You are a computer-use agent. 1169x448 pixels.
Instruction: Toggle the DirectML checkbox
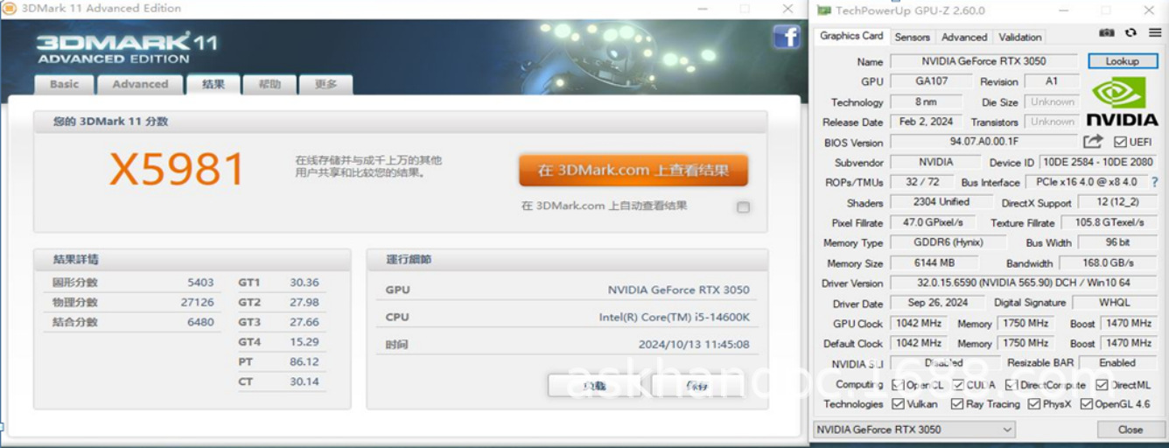click(1102, 385)
